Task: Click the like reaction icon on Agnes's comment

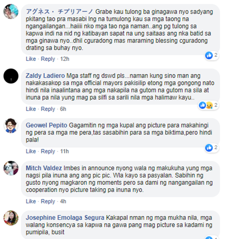Action: tap(209, 55)
